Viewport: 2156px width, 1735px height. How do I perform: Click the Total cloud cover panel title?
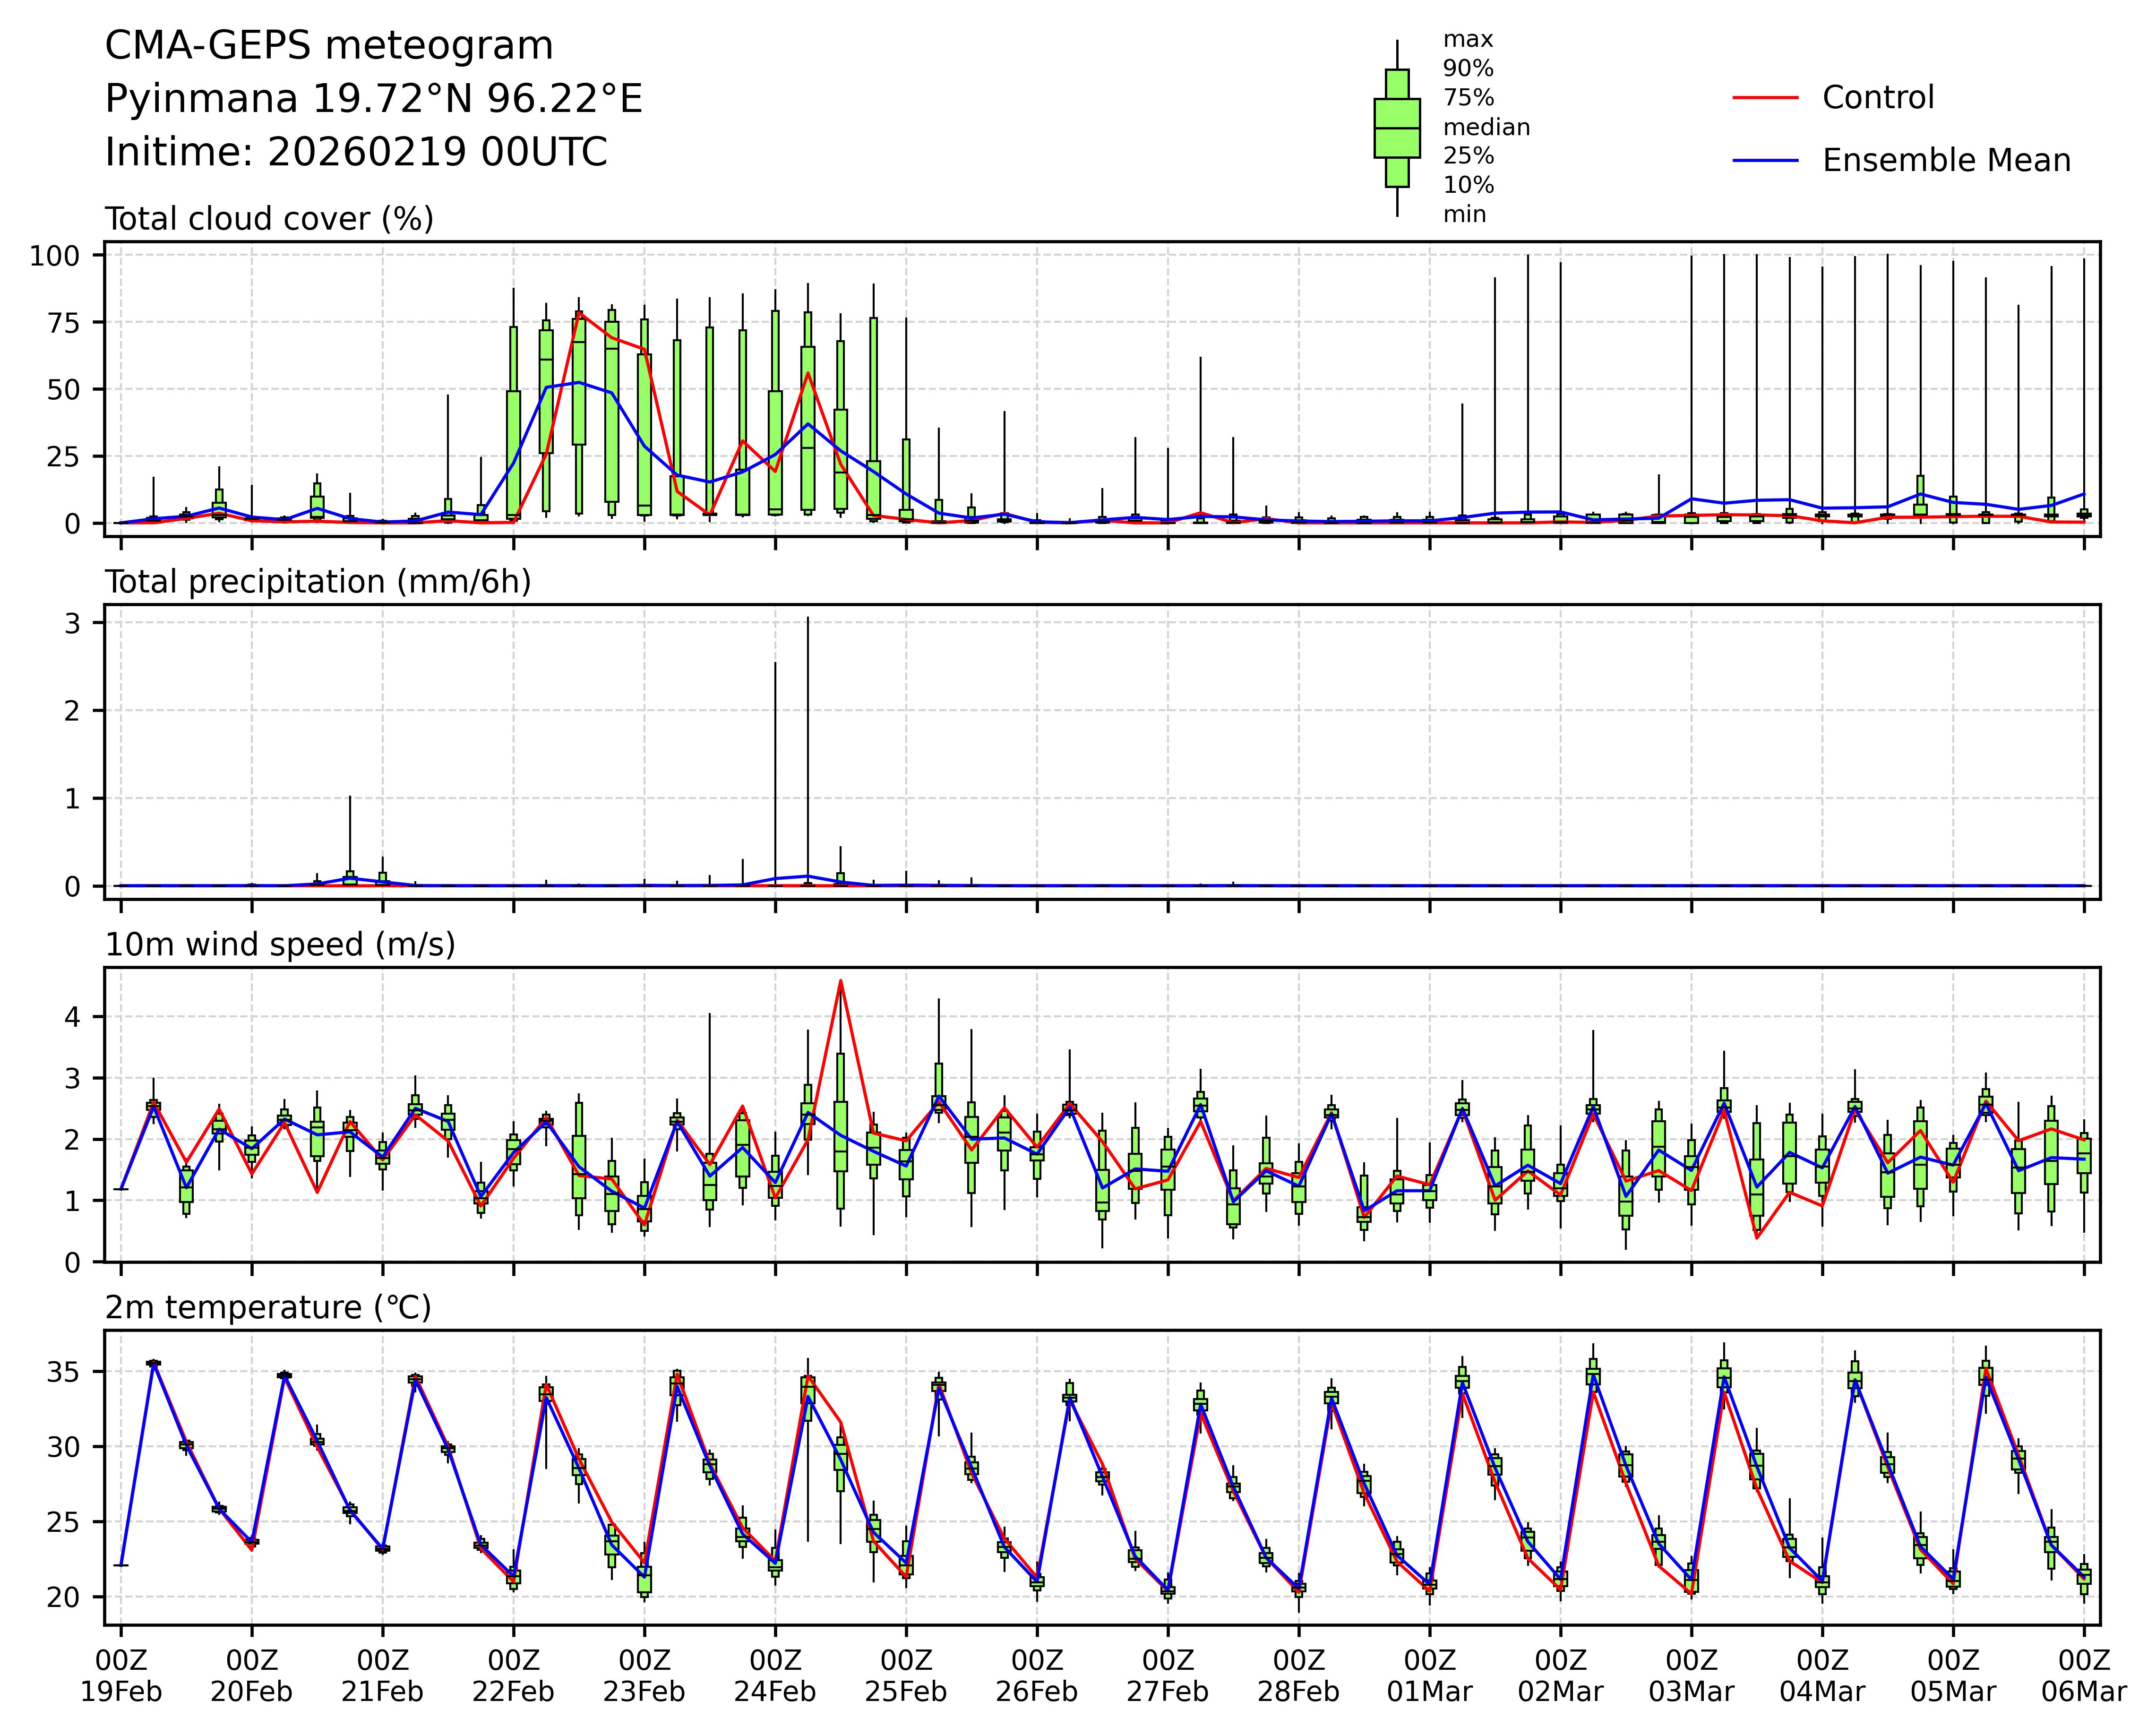(269, 219)
